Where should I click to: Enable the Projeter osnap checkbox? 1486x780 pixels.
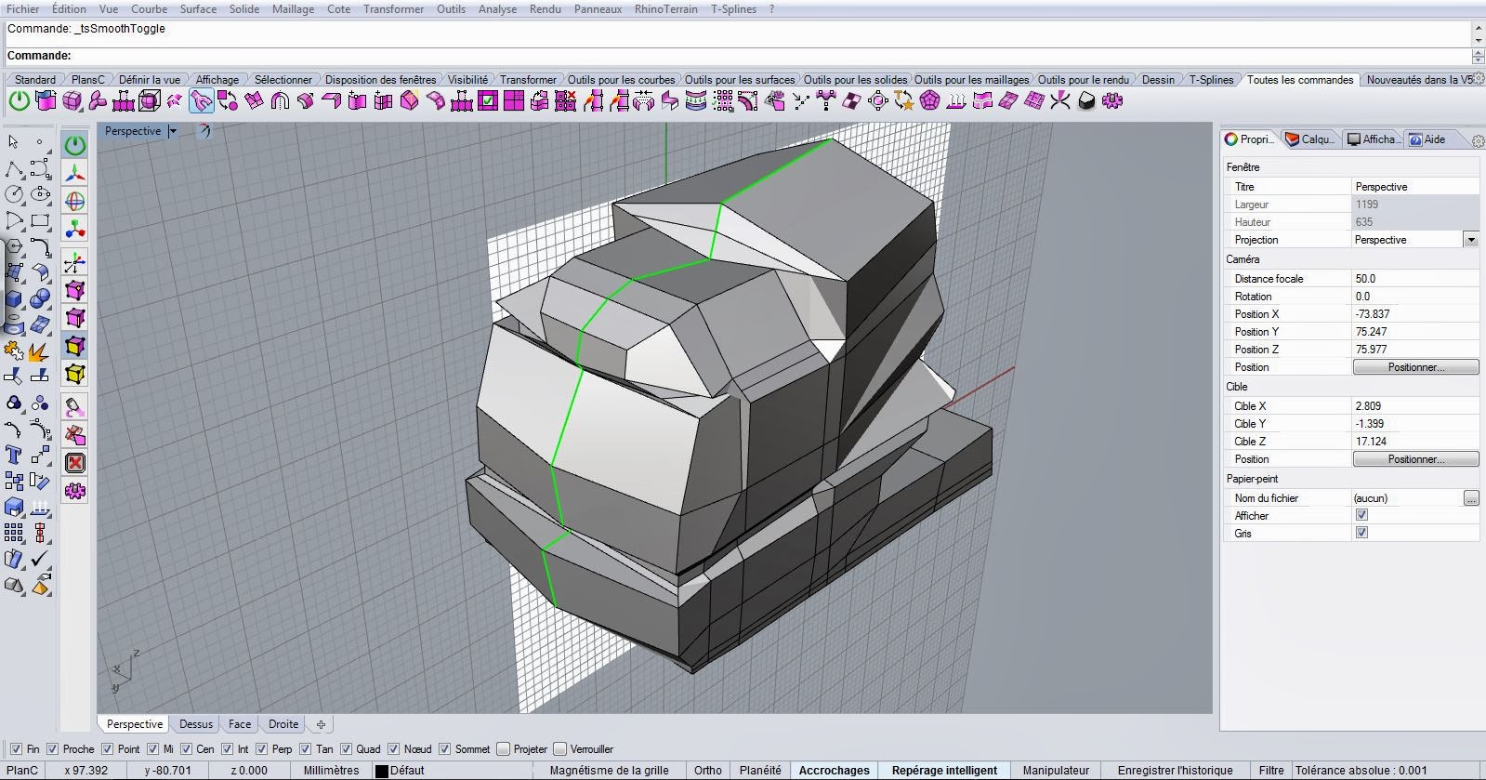[504, 749]
